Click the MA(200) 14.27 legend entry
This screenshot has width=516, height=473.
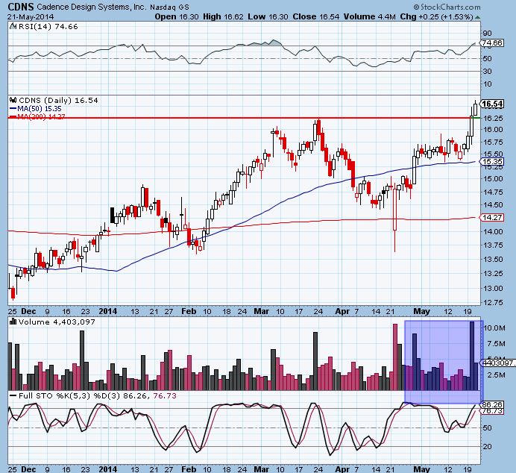pos(37,116)
